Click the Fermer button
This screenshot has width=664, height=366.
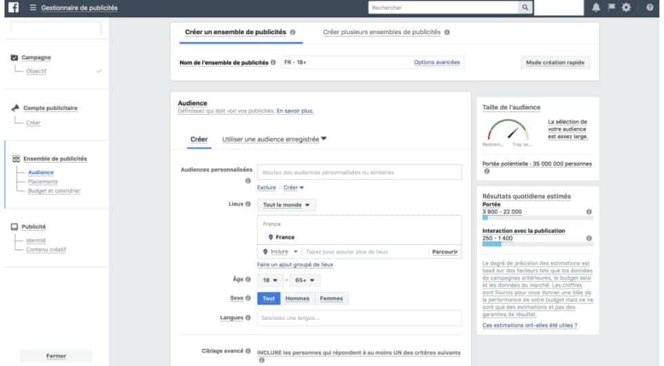click(x=56, y=356)
